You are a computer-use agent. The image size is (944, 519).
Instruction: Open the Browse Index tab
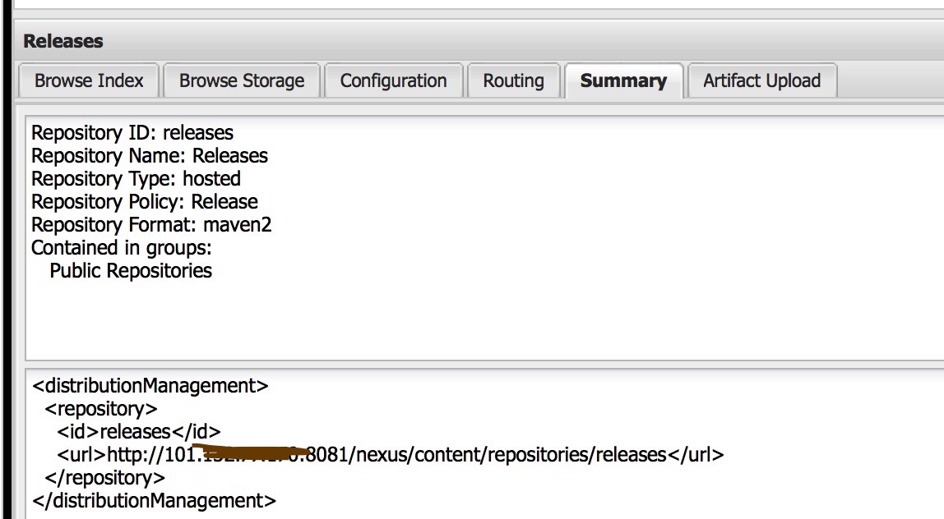[x=89, y=80]
